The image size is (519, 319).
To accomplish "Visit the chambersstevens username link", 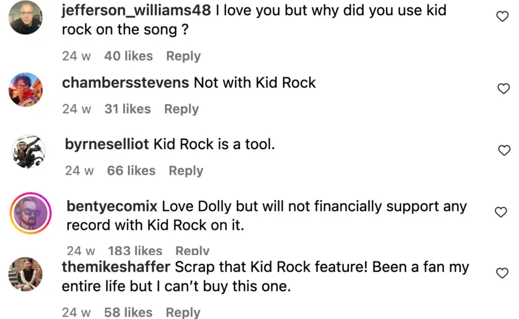I will (125, 83).
